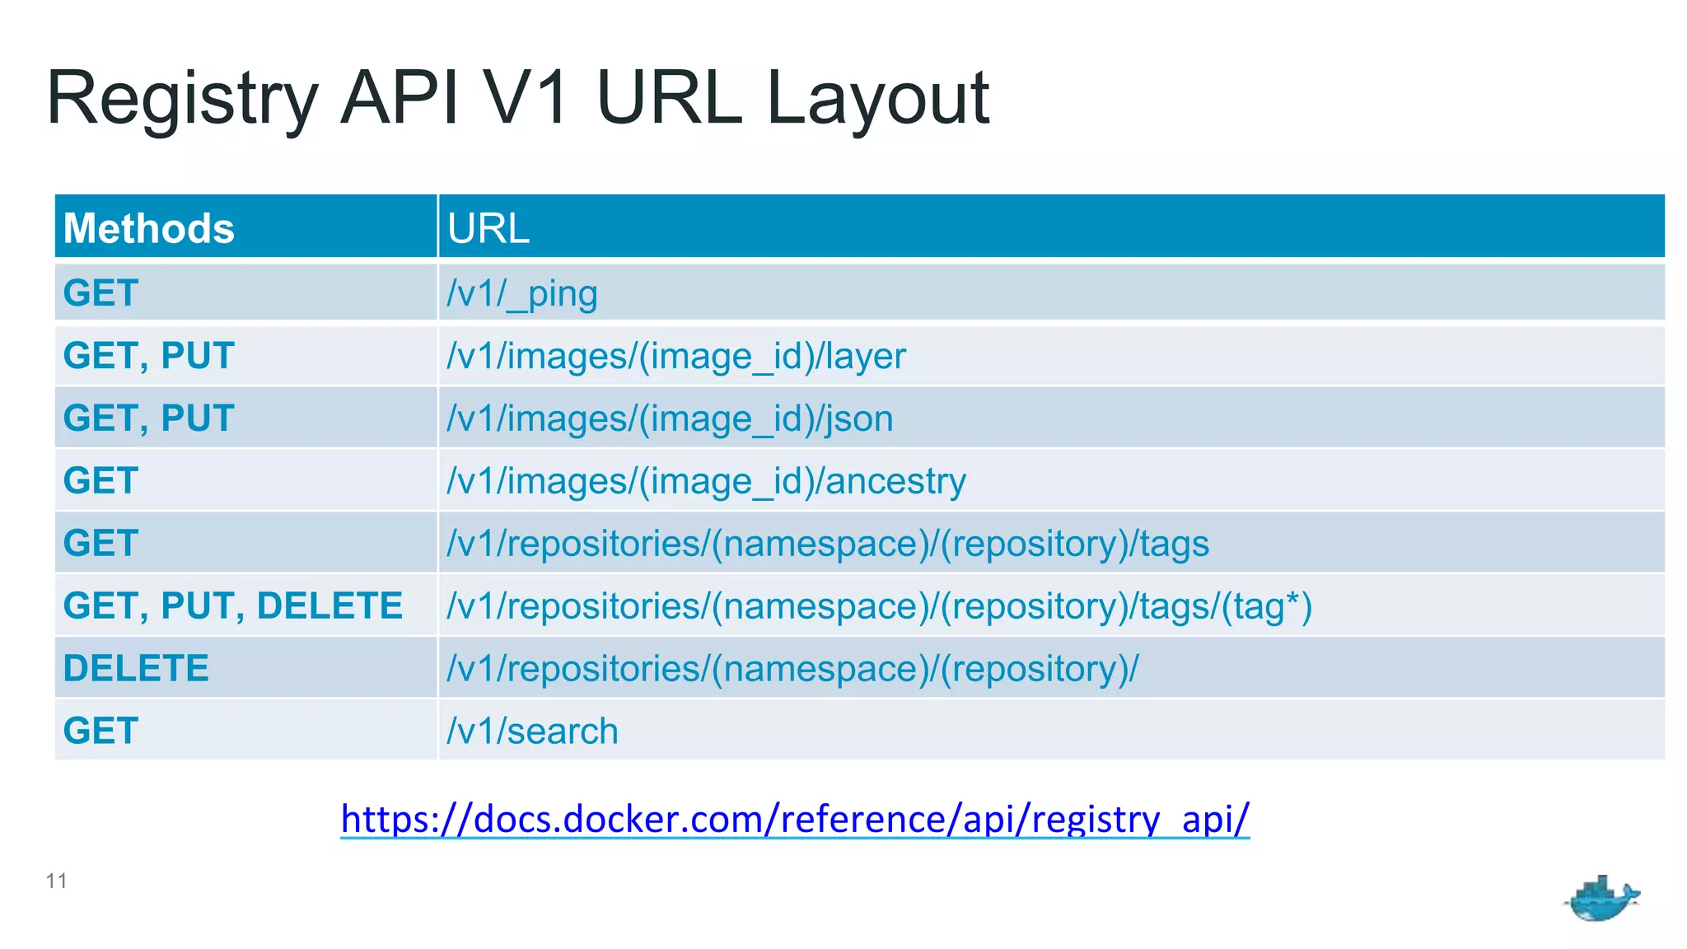Click the URL ending in '(repository)/'
1687x949 pixels.
coord(1052,668)
